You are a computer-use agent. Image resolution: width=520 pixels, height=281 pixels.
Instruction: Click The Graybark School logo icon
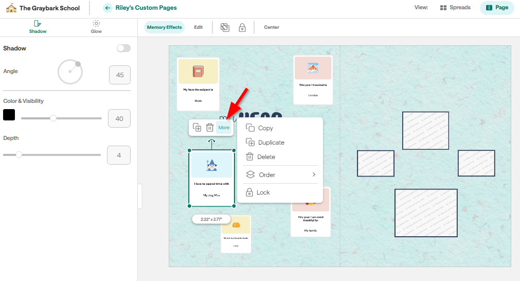(x=11, y=8)
